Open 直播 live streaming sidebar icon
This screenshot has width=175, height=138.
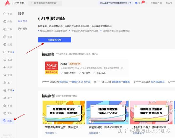click(5, 52)
